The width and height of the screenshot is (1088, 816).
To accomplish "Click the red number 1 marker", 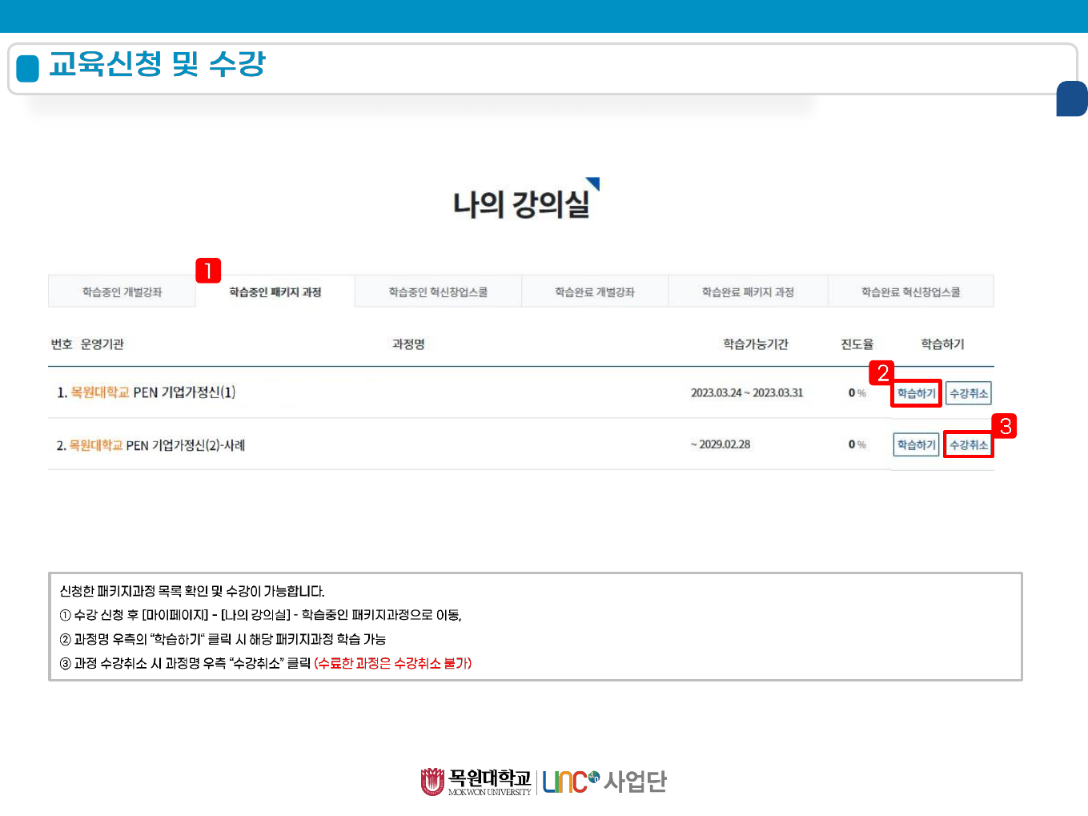I will [x=208, y=271].
